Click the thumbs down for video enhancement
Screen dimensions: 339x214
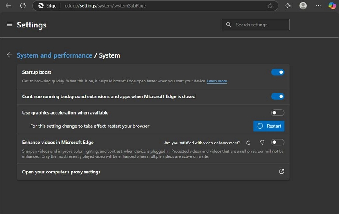262,143
